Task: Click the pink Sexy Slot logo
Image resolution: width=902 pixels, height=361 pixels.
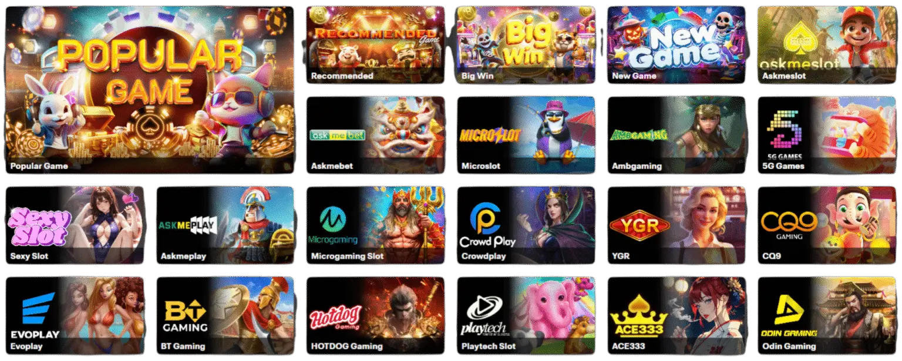Action: click(39, 225)
